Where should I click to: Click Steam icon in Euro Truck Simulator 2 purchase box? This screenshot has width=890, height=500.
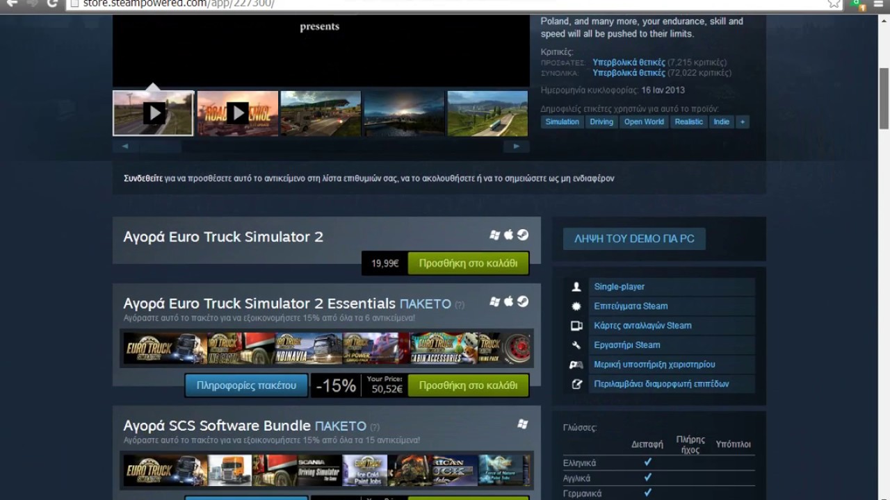[523, 235]
